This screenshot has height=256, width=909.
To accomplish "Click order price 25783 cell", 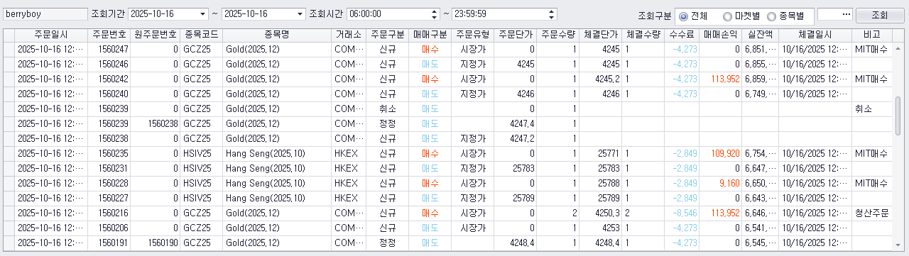I will coord(515,168).
